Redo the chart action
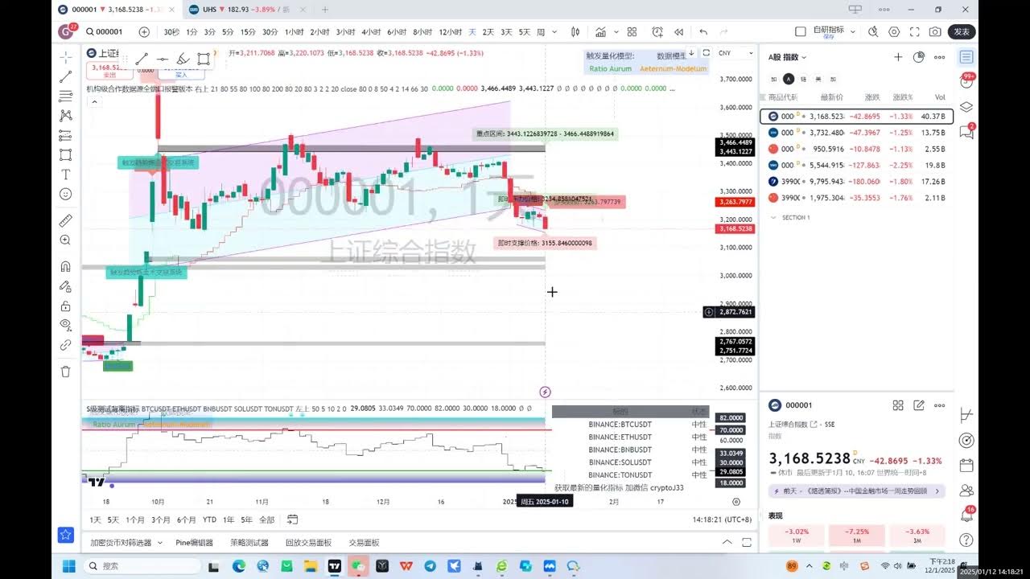This screenshot has height=579, width=1030. tap(725, 32)
